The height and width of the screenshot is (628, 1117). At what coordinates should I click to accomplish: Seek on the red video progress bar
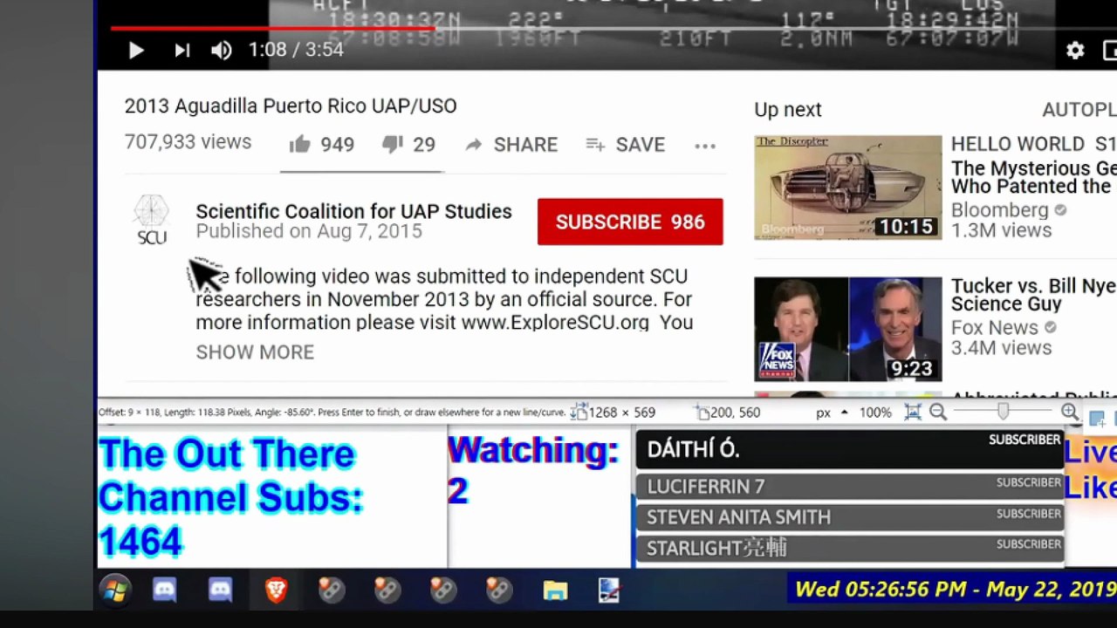pos(272,28)
